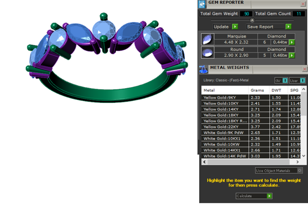Click the Round gem count 5
This screenshot has width=308, height=206.
264,55
